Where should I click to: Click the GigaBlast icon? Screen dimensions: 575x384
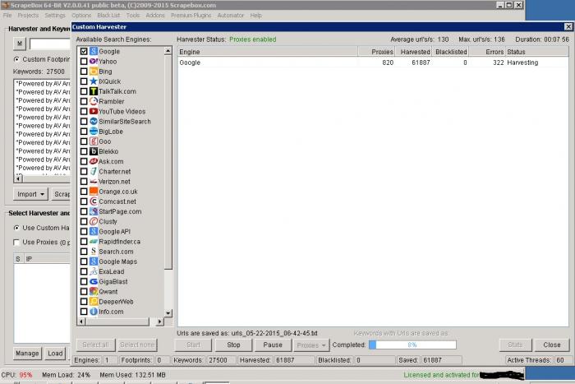click(x=94, y=281)
